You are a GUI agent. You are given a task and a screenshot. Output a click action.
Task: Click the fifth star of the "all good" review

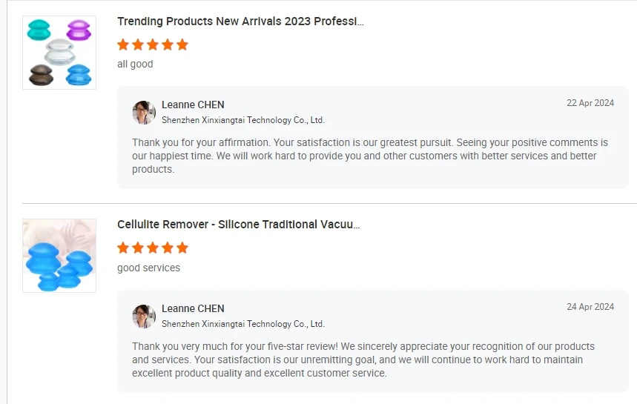point(182,44)
